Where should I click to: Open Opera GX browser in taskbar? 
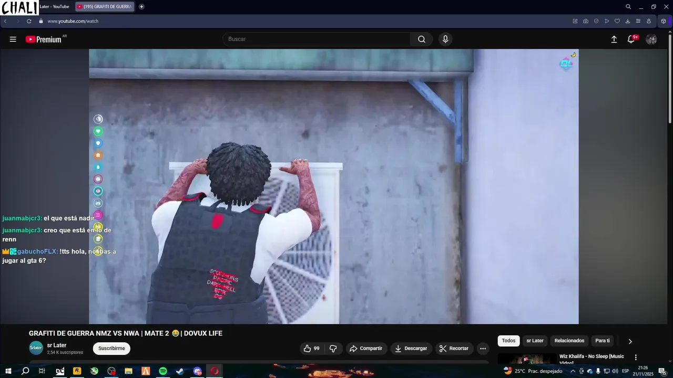[215, 371]
